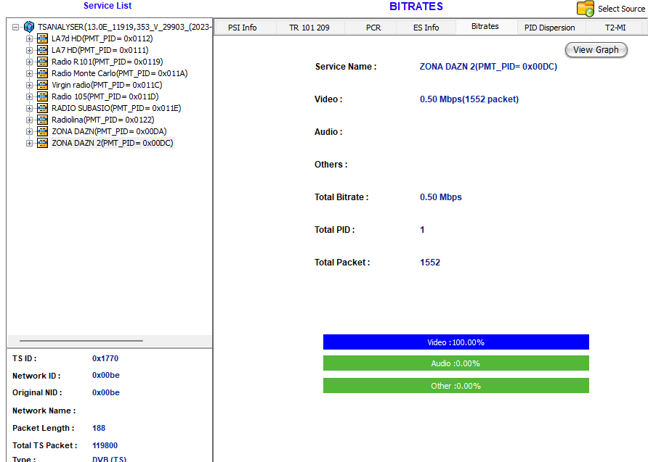The image size is (648, 462).
Task: Open the PSI Info tab
Action: tap(242, 28)
